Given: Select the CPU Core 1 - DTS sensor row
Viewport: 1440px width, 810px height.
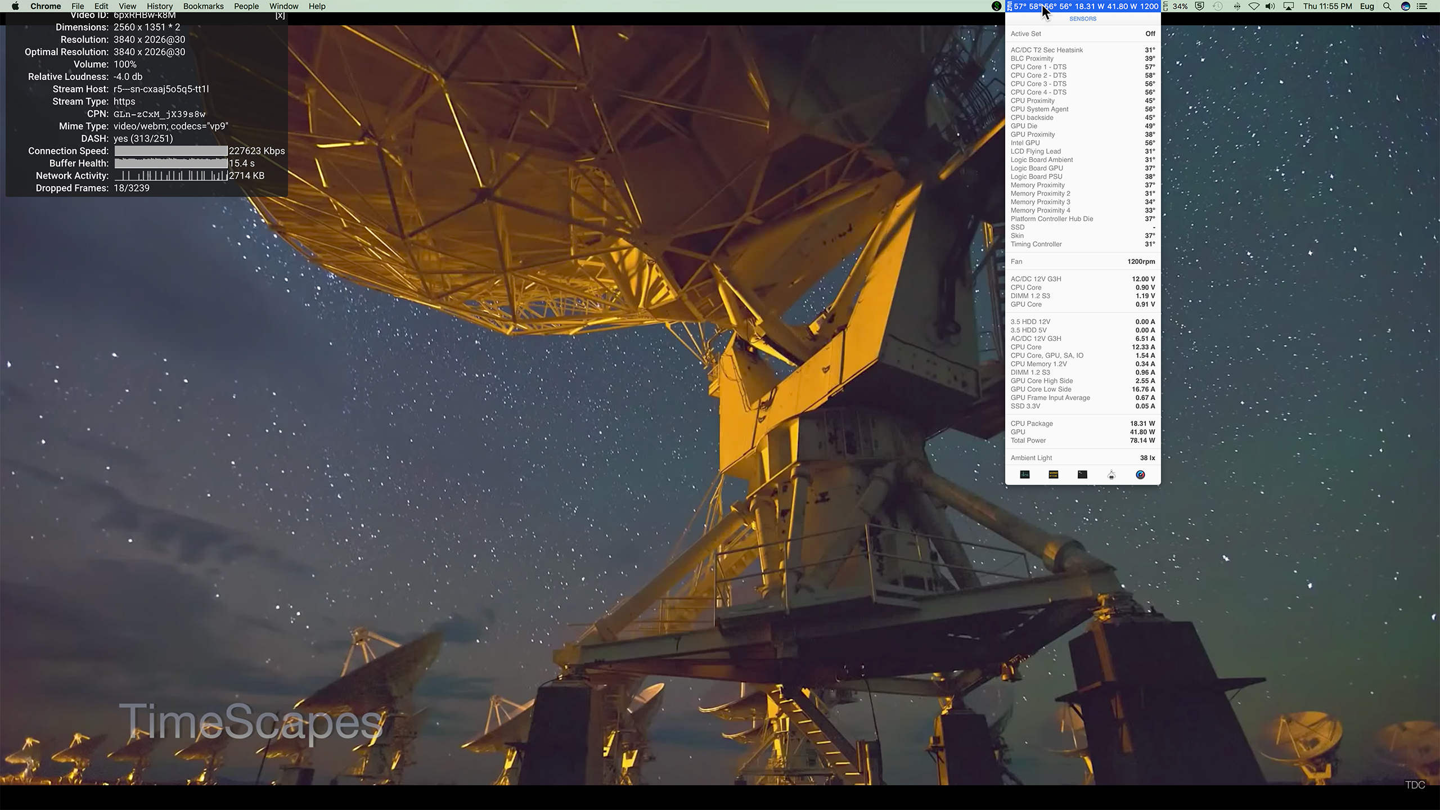Looking at the screenshot, I should click(x=1083, y=67).
